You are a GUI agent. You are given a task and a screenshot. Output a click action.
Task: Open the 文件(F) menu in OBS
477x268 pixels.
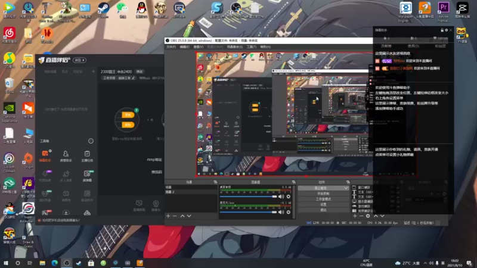click(171, 47)
